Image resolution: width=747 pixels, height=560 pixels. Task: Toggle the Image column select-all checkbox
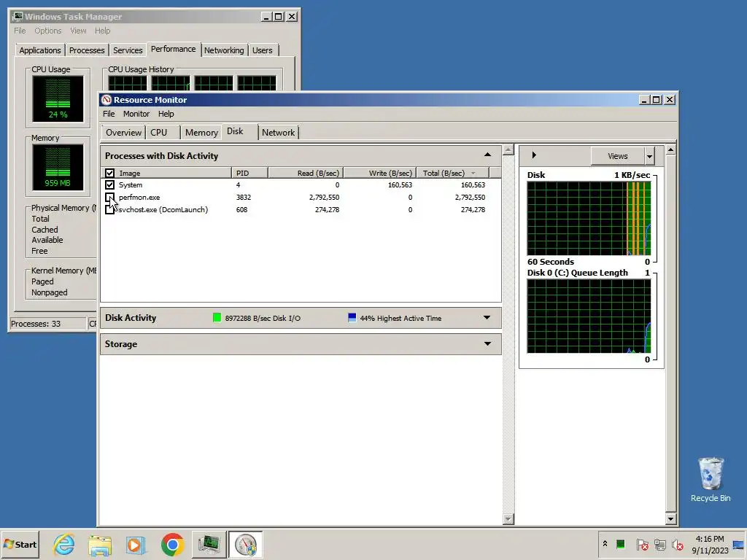point(109,173)
